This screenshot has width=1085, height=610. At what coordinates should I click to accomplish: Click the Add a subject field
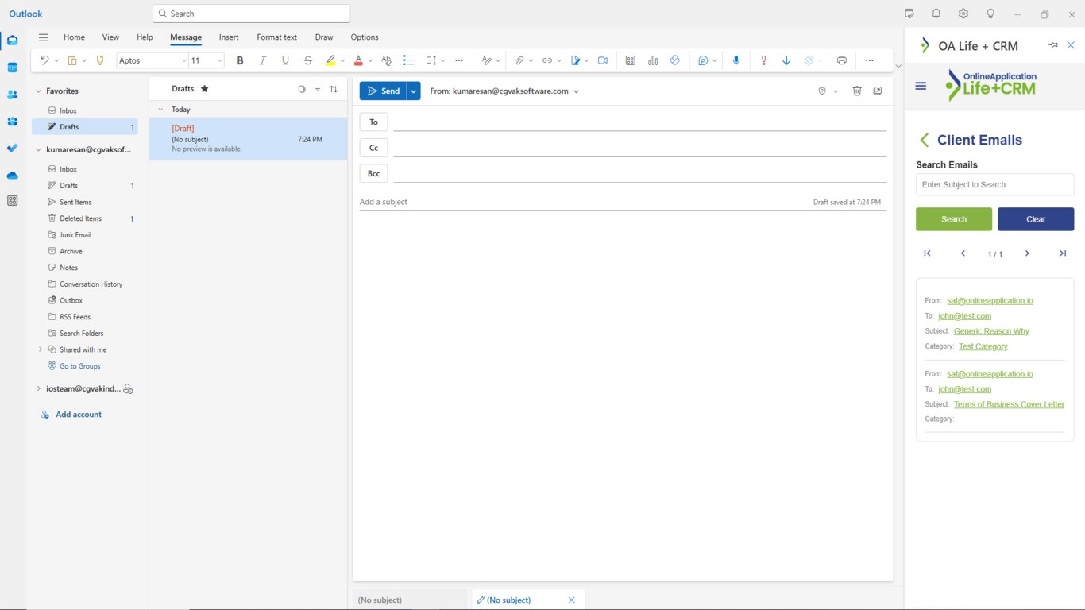click(584, 202)
